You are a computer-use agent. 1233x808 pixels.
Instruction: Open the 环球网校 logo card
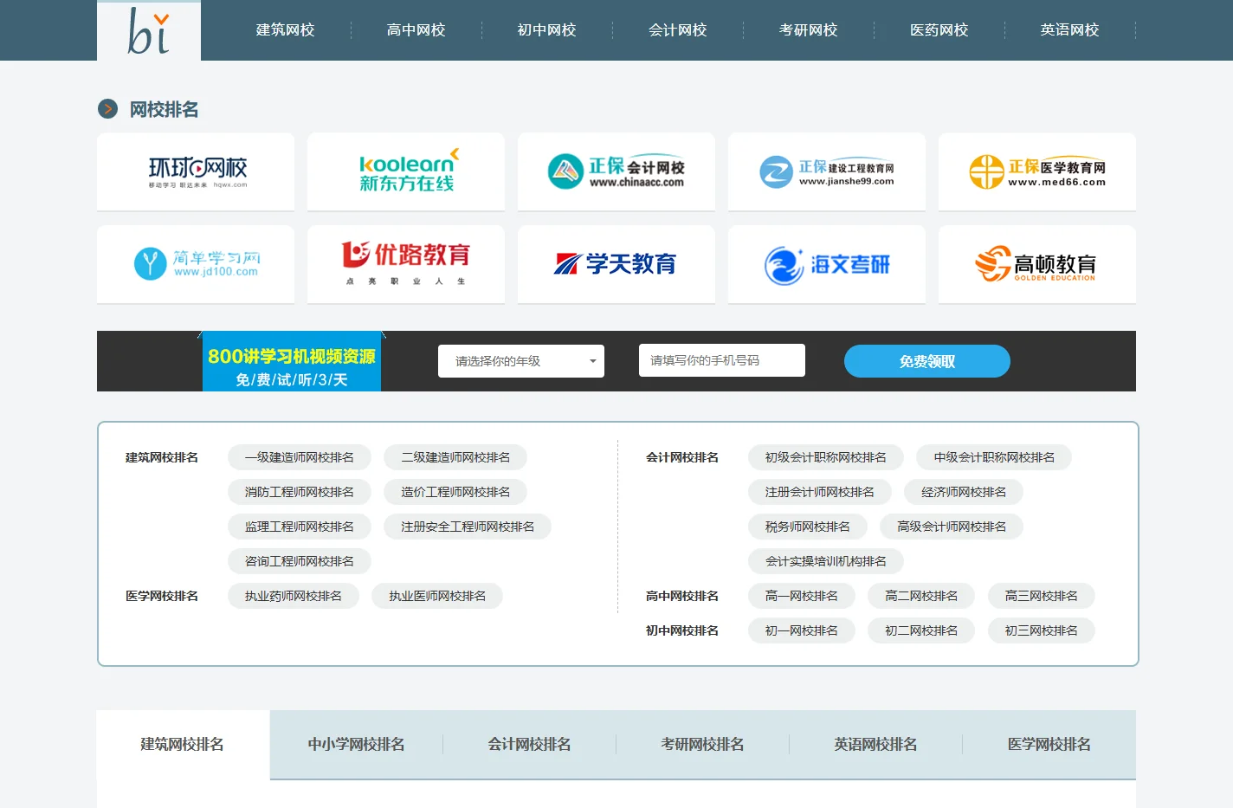196,171
